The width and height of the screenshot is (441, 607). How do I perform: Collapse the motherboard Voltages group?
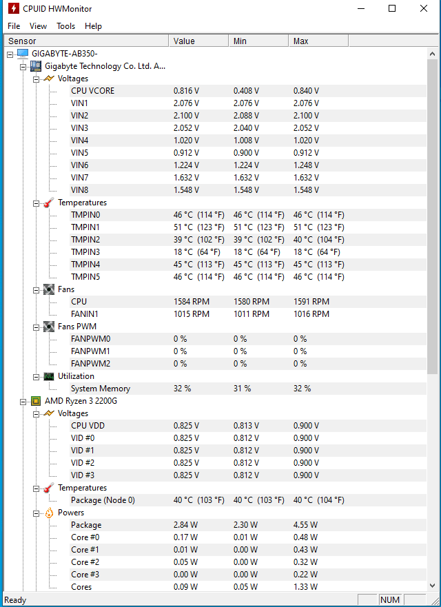tap(37, 79)
